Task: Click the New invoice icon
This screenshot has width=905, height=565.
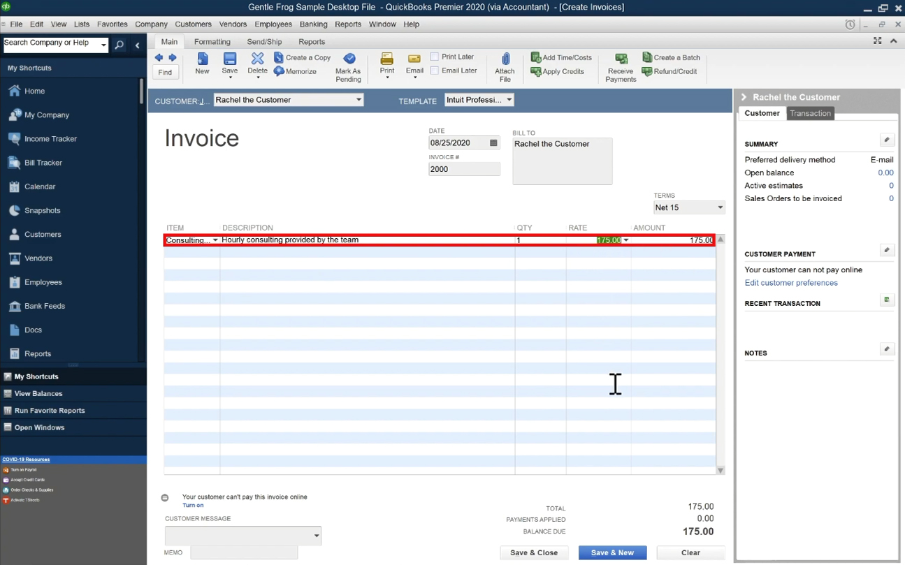Action: click(202, 64)
